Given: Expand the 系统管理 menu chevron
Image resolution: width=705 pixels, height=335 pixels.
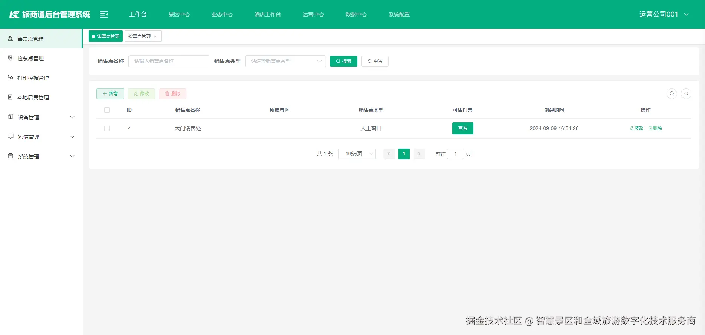Looking at the screenshot, I should [x=73, y=156].
